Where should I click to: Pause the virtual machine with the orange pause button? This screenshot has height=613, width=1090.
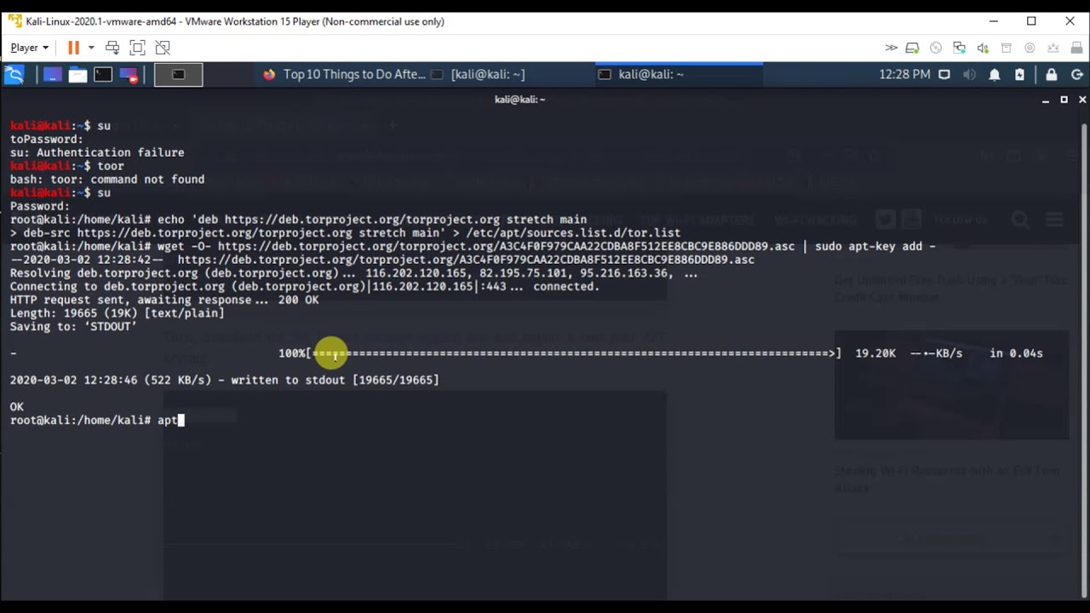click(x=73, y=48)
